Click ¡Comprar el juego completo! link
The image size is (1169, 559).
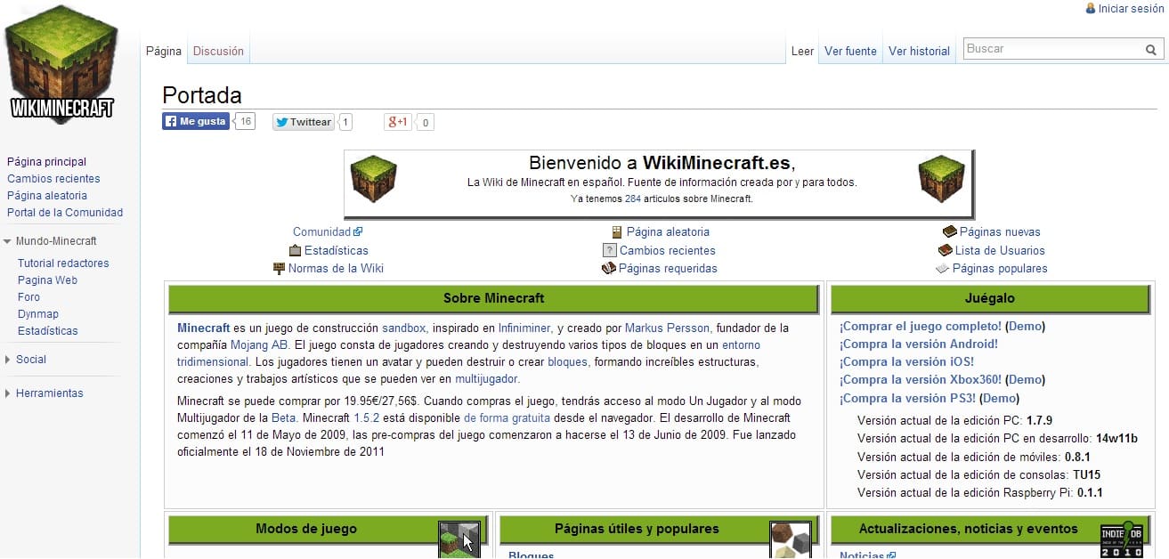(921, 327)
